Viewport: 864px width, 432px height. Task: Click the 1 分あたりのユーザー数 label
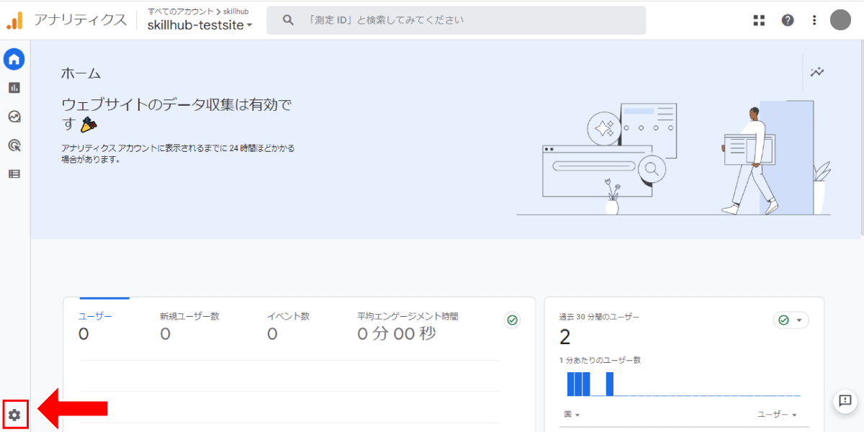600,360
